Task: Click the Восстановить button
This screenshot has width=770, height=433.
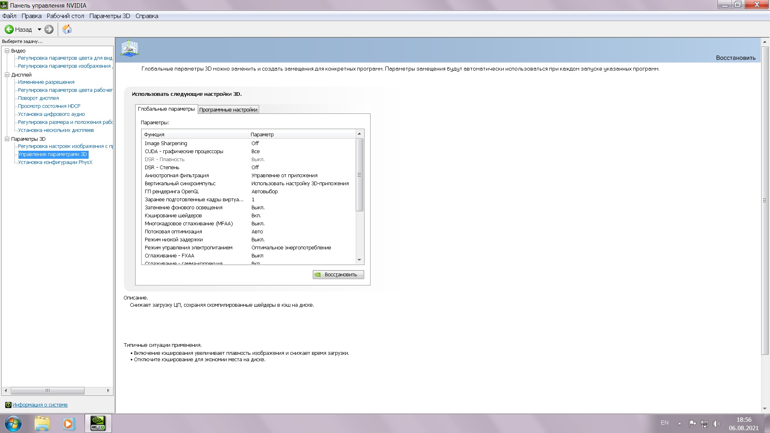Action: point(338,275)
